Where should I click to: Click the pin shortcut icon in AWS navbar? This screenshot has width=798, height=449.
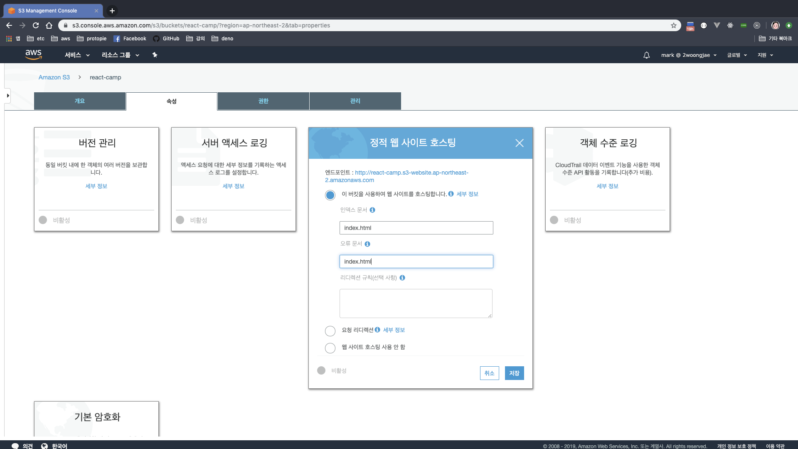click(x=155, y=55)
